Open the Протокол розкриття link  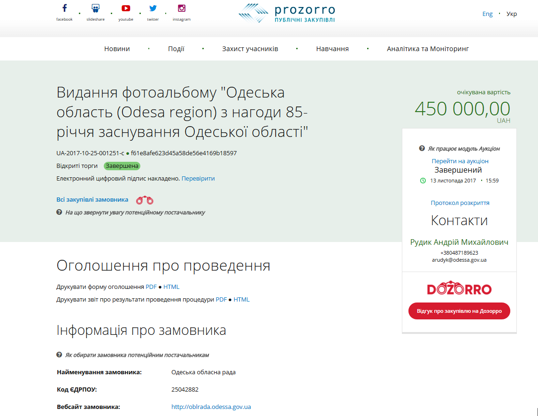pos(460,203)
